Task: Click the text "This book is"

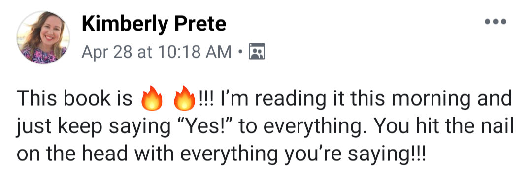Action: point(74,98)
